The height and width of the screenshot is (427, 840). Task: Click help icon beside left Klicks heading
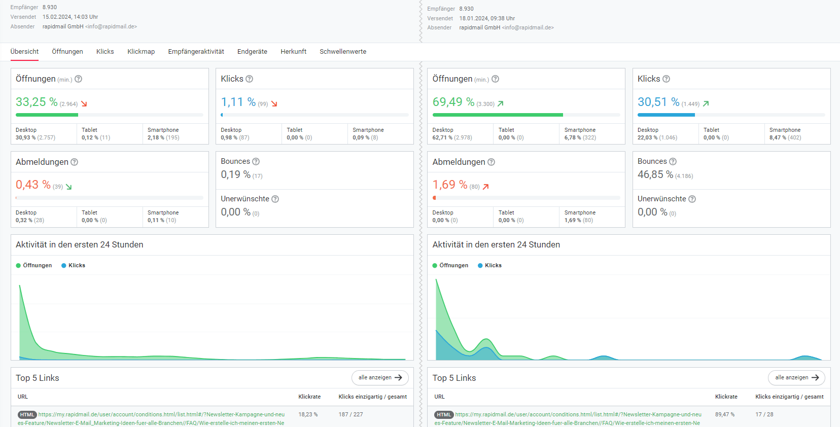click(x=249, y=79)
